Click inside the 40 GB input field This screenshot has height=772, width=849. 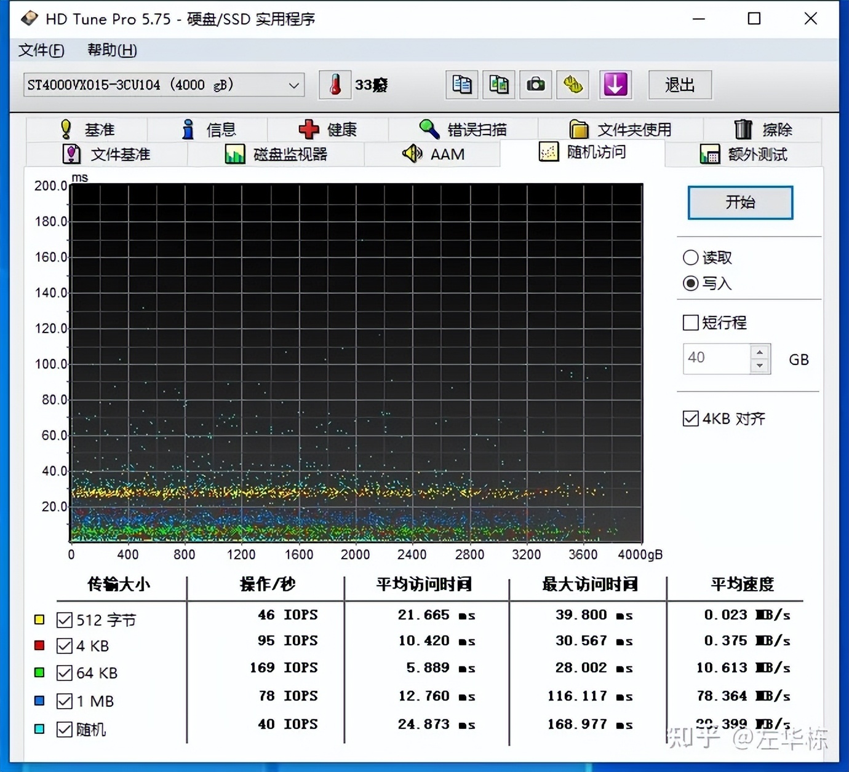coord(717,358)
